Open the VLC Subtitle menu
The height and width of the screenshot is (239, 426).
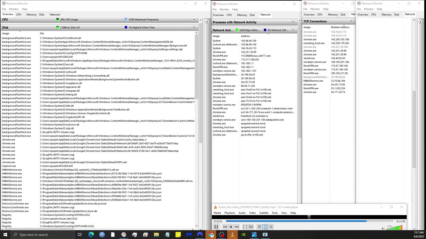pos(264,213)
